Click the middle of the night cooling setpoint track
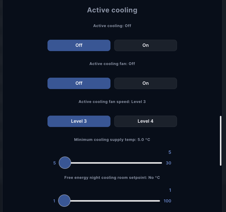Image resolution: width=226 pixels, height=212 pixels. (112, 201)
